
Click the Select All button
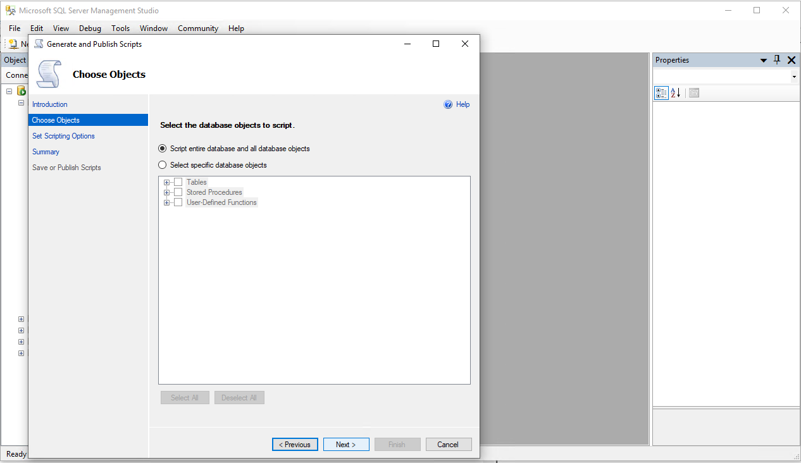coord(185,398)
